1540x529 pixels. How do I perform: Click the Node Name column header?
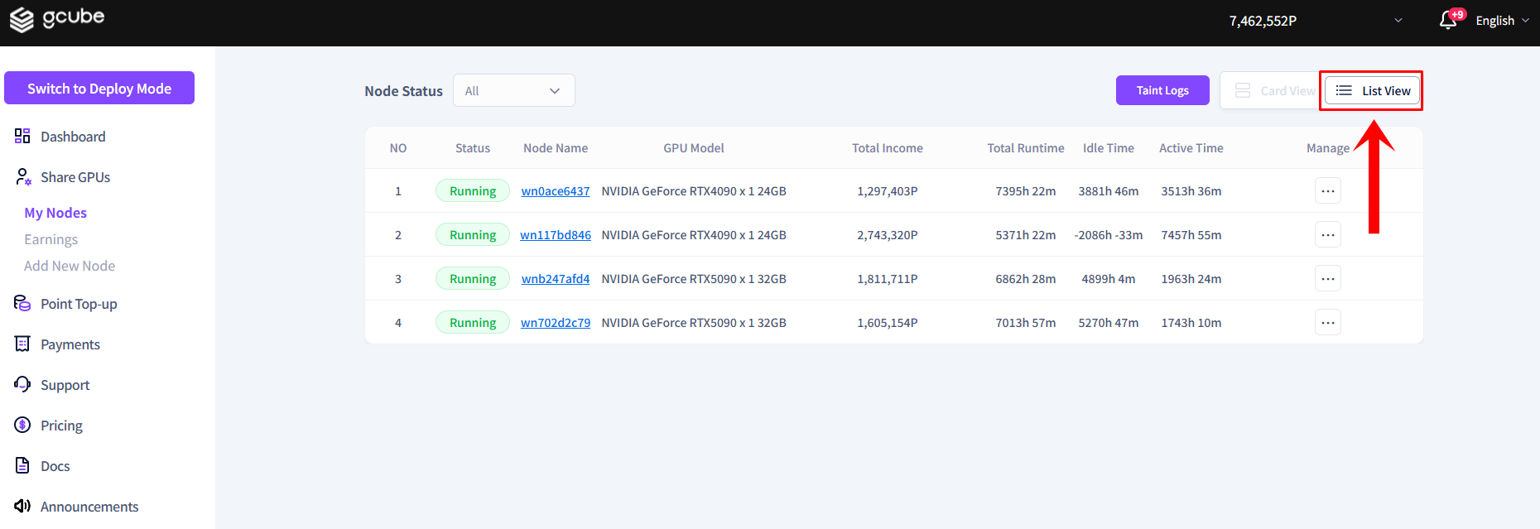tap(556, 148)
